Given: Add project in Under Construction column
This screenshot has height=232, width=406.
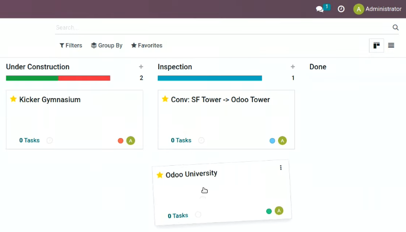Looking at the screenshot, I should pyautogui.click(x=141, y=67).
